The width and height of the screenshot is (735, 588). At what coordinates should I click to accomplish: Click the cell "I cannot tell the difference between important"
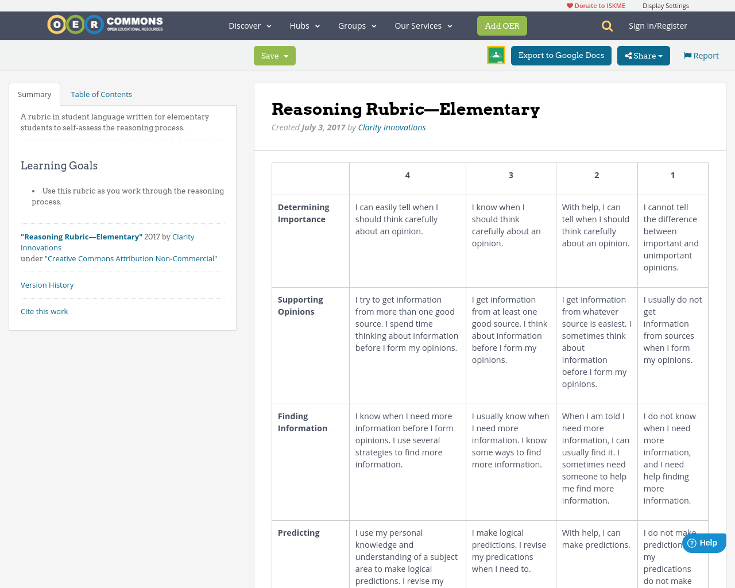(x=673, y=241)
